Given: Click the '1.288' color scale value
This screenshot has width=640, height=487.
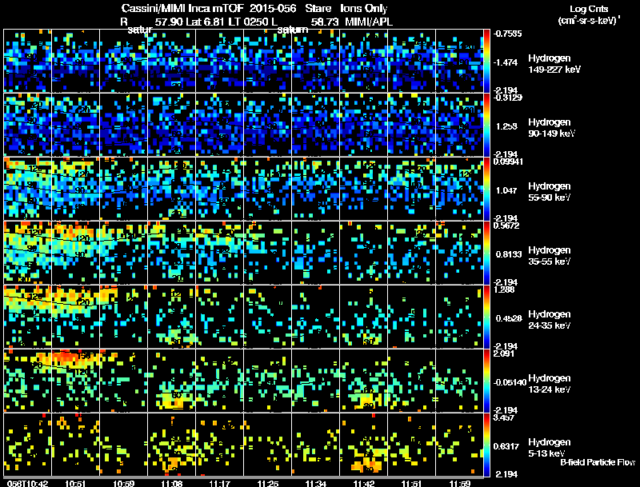Looking at the screenshot, I should point(504,289).
